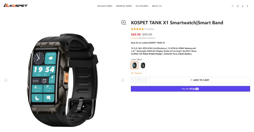Click the zoom magnifier on product image
The height and width of the screenshot is (132, 254).
tap(124, 23)
